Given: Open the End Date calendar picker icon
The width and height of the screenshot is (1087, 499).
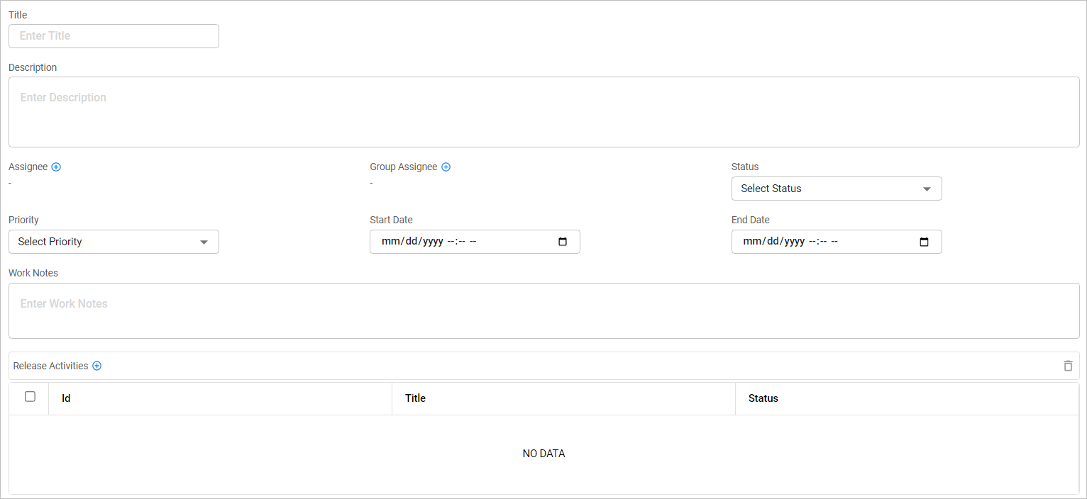Looking at the screenshot, I should tap(924, 242).
